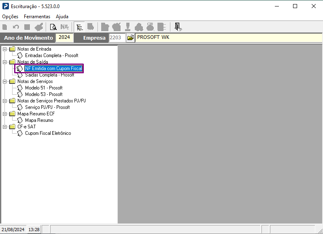The width and height of the screenshot is (323, 234).
Task: Click the Notas de Serviços folder icon
Action: point(13,81)
